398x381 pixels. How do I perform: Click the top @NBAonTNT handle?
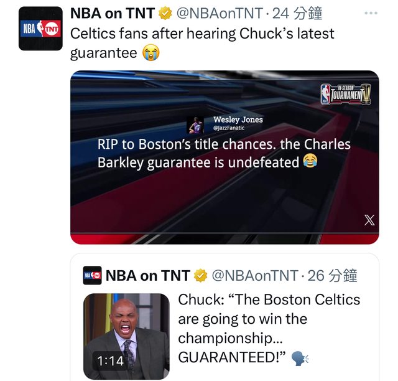click(221, 14)
